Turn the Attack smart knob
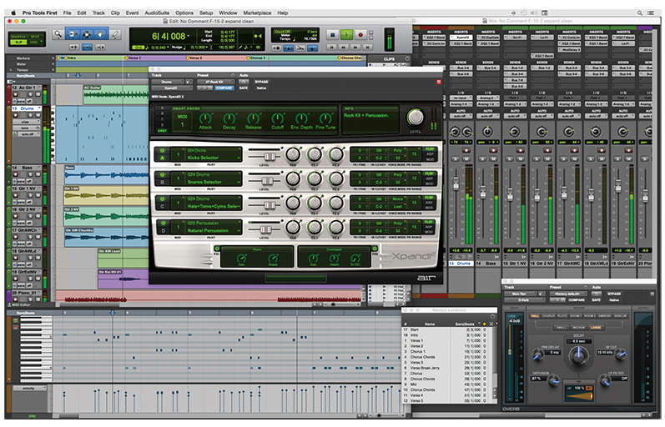The image size is (665, 427). coord(205,119)
